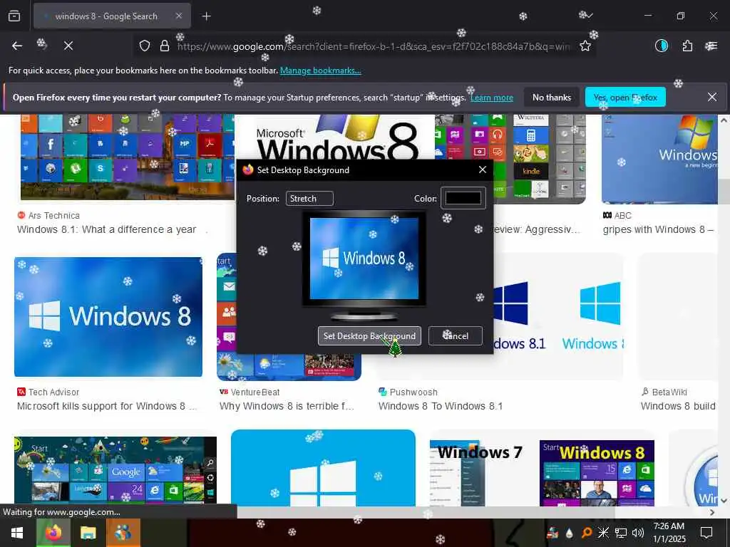Open the volume speaker tray icon

[638, 533]
